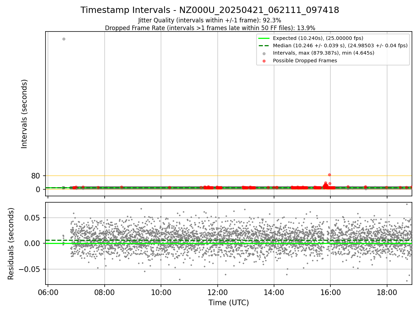Click the 'Time (UTC)' x-axis label

click(229, 303)
